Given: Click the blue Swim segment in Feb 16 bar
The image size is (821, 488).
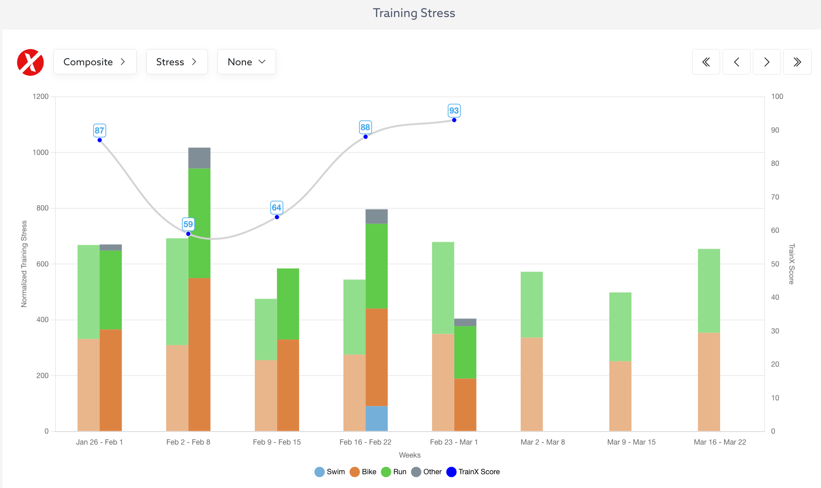Looking at the screenshot, I should tap(376, 418).
